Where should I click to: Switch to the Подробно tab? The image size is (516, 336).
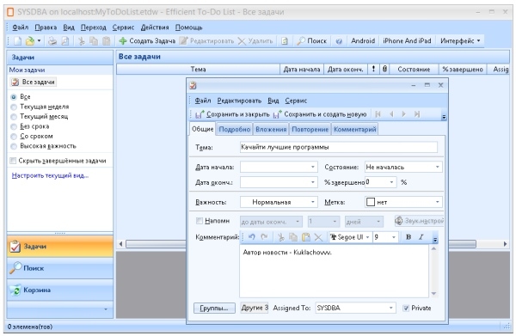pos(235,130)
